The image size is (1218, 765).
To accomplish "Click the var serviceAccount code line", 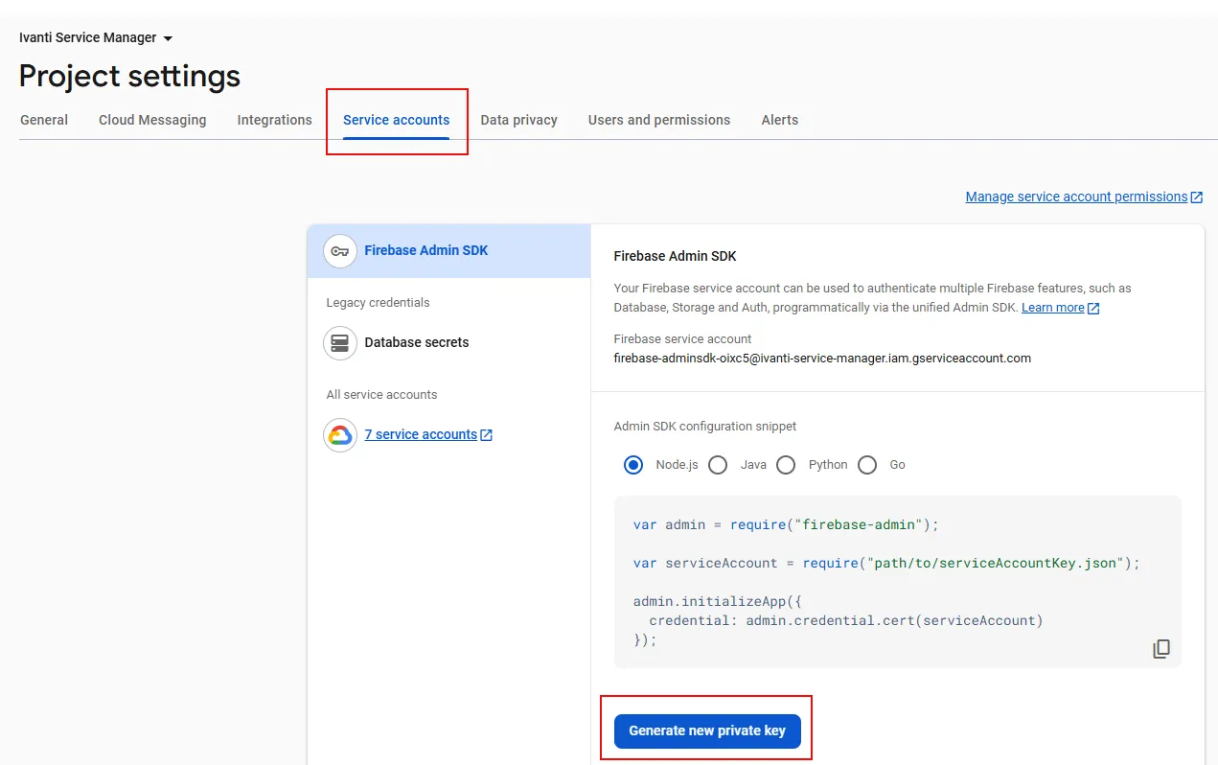I will pyautogui.click(x=886, y=564).
